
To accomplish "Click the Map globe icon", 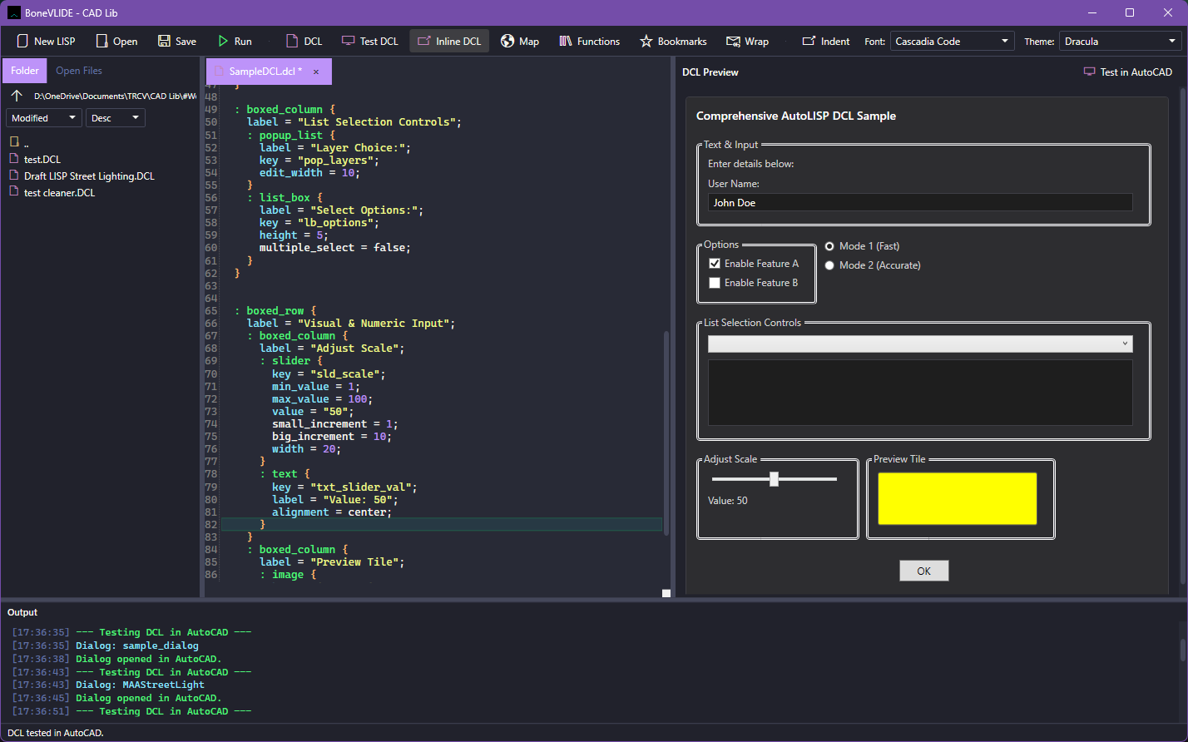I will tap(507, 41).
